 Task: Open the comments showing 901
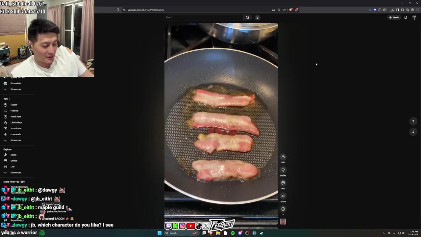pyautogui.click(x=283, y=183)
